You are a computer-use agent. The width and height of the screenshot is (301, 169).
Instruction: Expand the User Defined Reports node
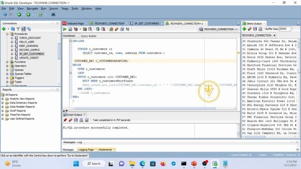(x=2, y=119)
